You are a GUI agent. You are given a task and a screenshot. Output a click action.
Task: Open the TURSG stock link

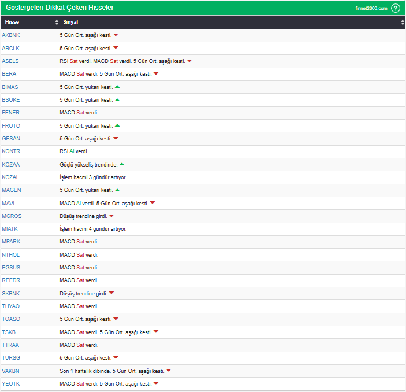(11, 358)
